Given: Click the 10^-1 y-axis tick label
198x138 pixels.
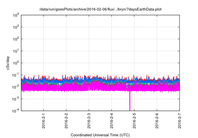Looking at the screenshot, I should tap(15, 75).
